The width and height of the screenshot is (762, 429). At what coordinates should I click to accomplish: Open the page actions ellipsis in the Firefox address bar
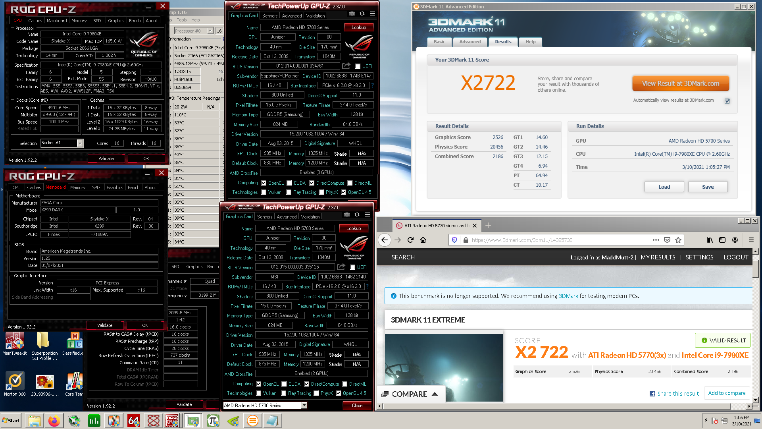click(x=656, y=240)
